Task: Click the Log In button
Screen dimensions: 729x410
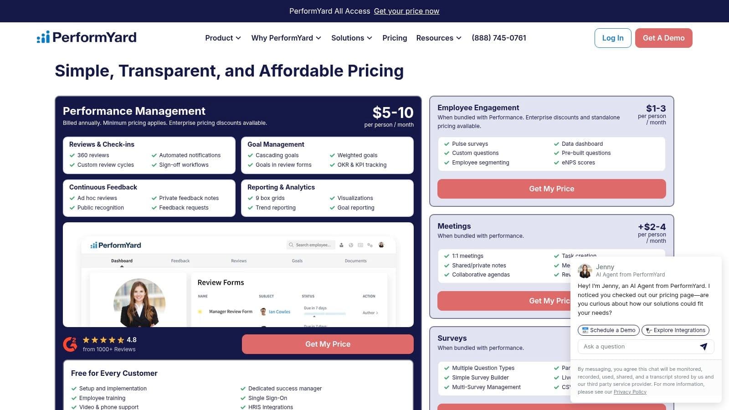Action: pos(612,38)
